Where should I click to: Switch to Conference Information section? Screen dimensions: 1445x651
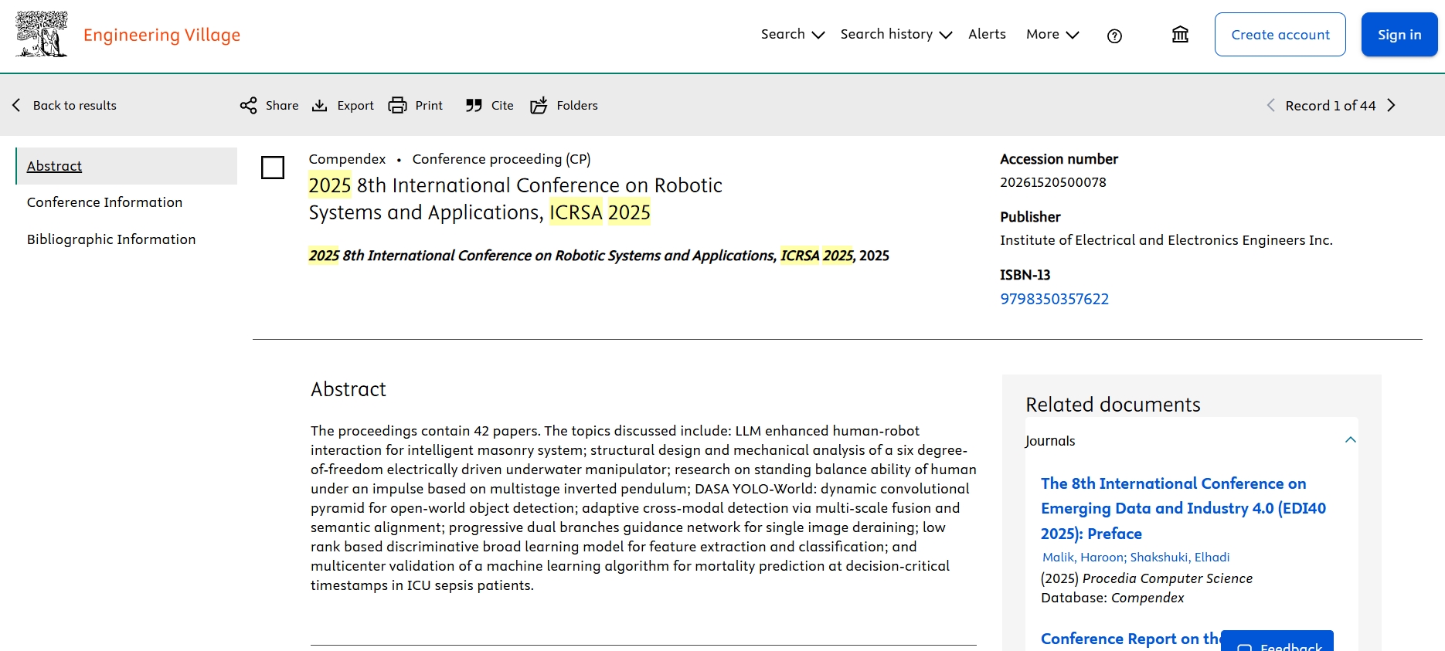click(x=105, y=202)
